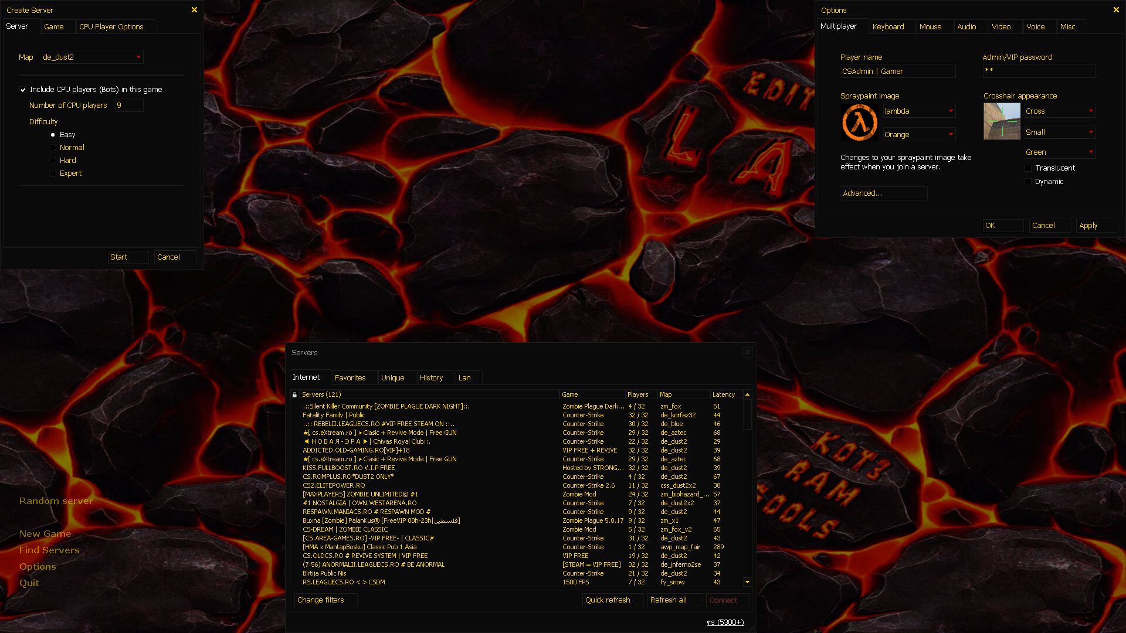Click Cancel in Options window
1126x633 pixels.
1050,226
